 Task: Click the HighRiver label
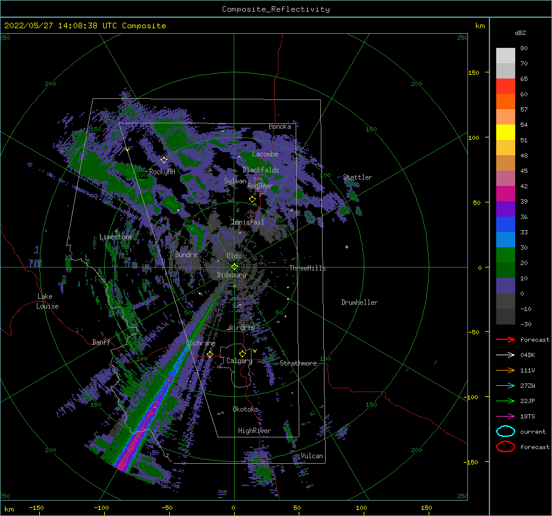pyautogui.click(x=254, y=431)
